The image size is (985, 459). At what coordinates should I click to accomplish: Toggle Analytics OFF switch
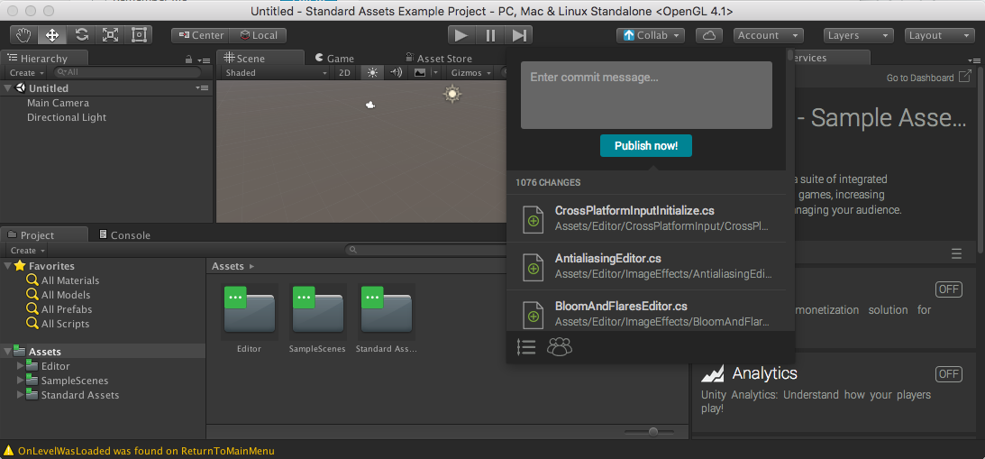[x=949, y=374]
